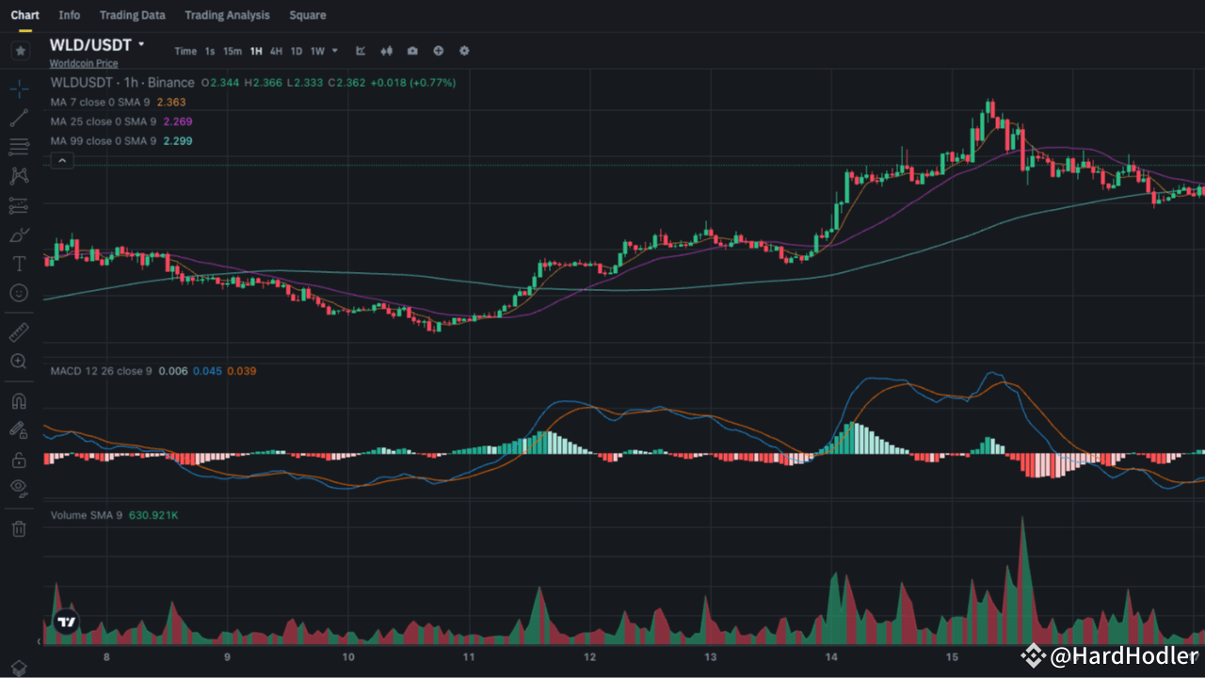The width and height of the screenshot is (1205, 678).
Task: Click the WLDUSDT 1h Binance title
Action: [x=122, y=83]
